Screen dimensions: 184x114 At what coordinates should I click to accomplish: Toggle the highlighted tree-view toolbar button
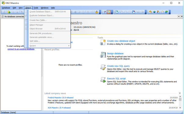(109, 12)
